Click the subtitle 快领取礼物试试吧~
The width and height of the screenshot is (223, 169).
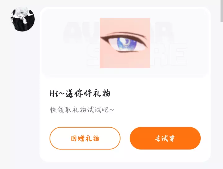(82, 110)
